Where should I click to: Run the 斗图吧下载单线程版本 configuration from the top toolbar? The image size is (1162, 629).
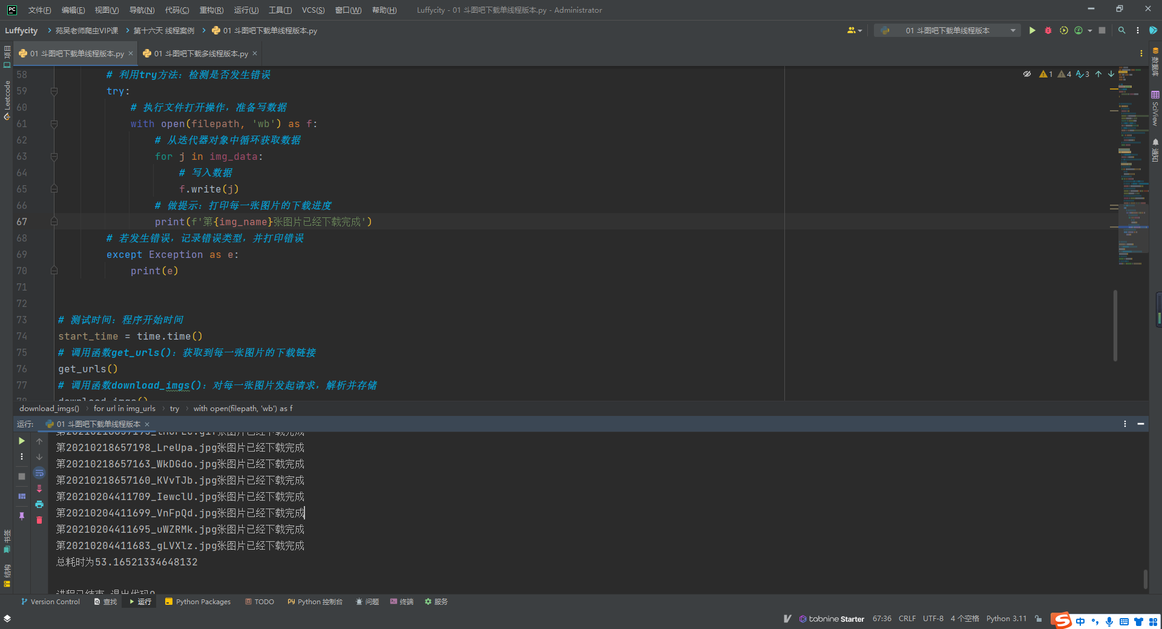pos(1032,30)
